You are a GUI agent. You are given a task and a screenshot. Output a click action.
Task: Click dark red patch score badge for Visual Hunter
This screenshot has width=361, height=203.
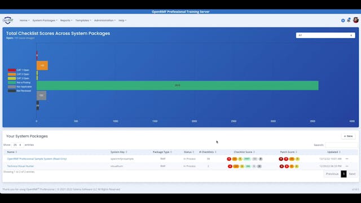pyautogui.click(x=281, y=166)
